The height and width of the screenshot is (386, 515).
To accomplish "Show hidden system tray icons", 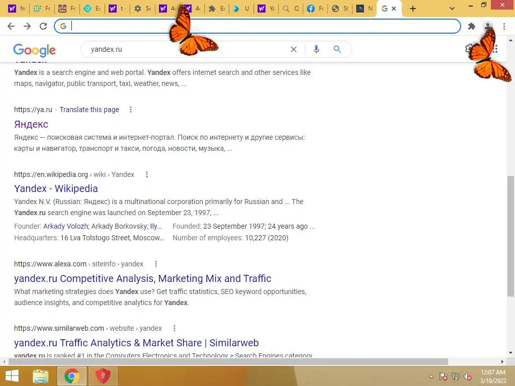I will (x=431, y=376).
